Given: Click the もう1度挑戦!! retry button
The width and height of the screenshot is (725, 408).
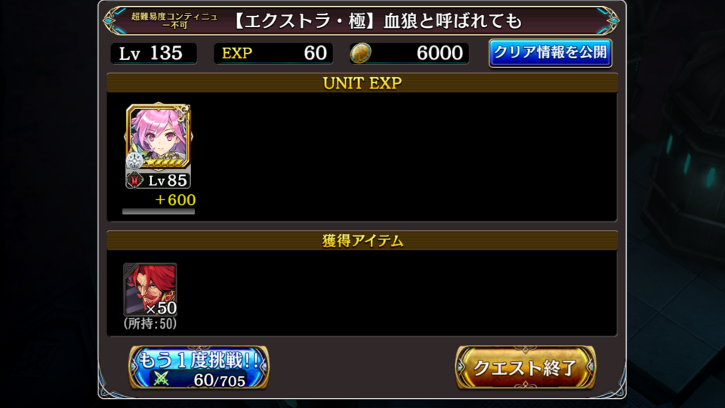Looking at the screenshot, I should (199, 368).
